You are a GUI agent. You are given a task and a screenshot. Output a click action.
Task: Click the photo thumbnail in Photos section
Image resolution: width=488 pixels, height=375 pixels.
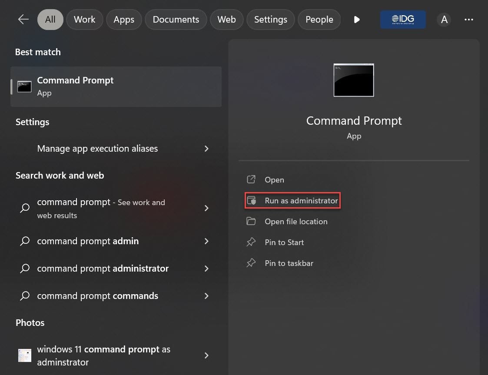[25, 355]
